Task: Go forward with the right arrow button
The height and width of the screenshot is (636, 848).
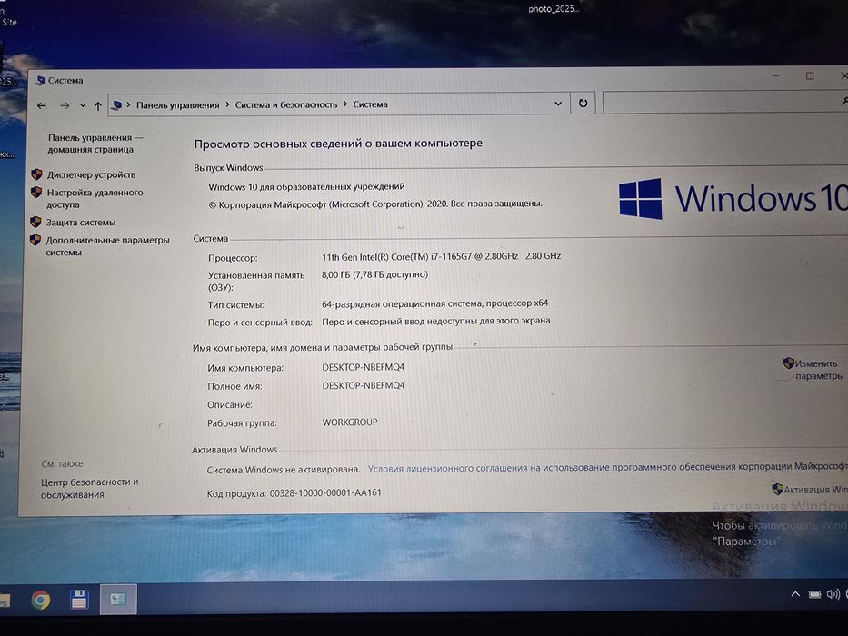Action: 65,106
